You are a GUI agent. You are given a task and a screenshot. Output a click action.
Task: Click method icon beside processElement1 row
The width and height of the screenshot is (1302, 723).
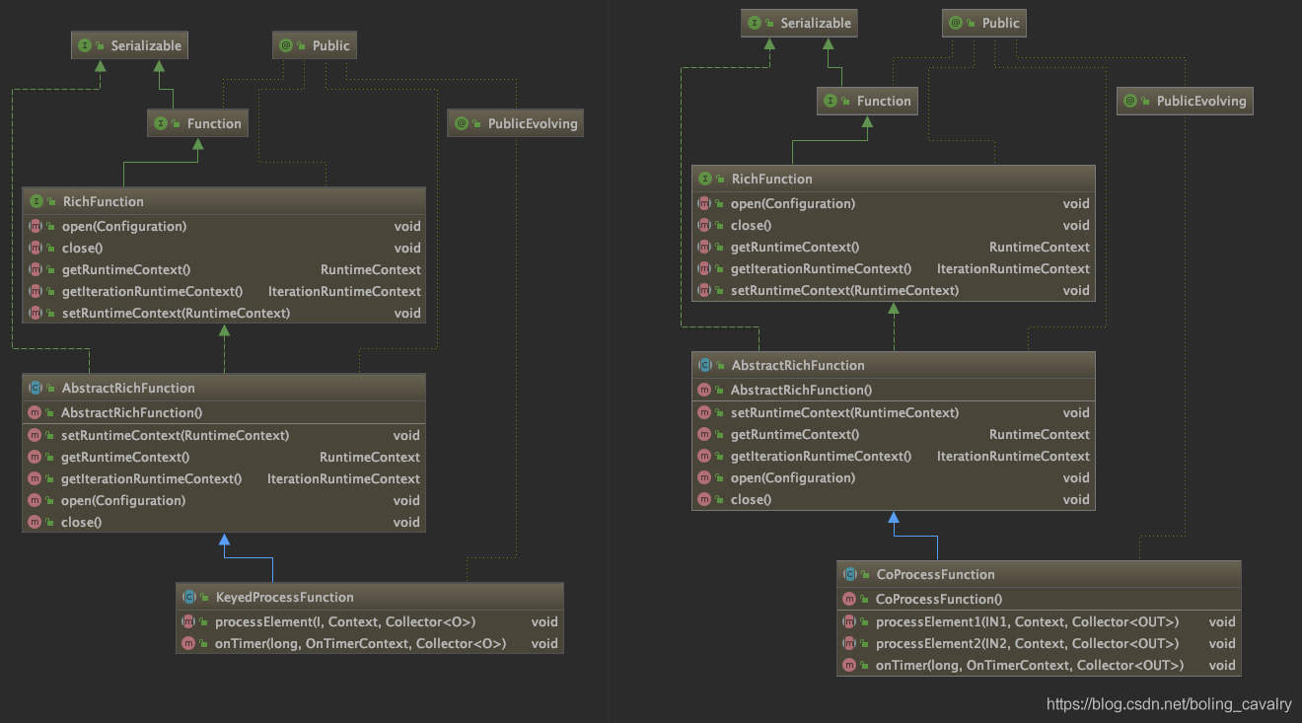click(849, 621)
